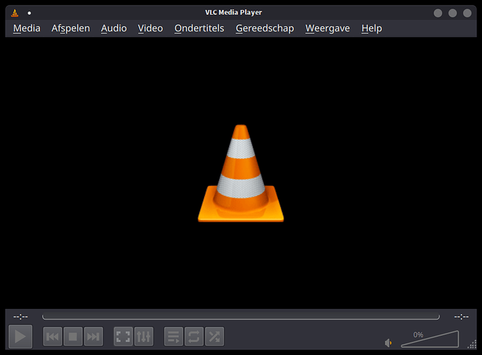Open the Afspelen menu
The width and height of the screenshot is (482, 355).
[70, 28]
